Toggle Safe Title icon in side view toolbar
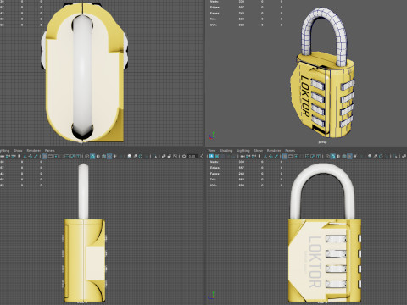The height and width of the screenshot is (305, 407). pos(78,156)
